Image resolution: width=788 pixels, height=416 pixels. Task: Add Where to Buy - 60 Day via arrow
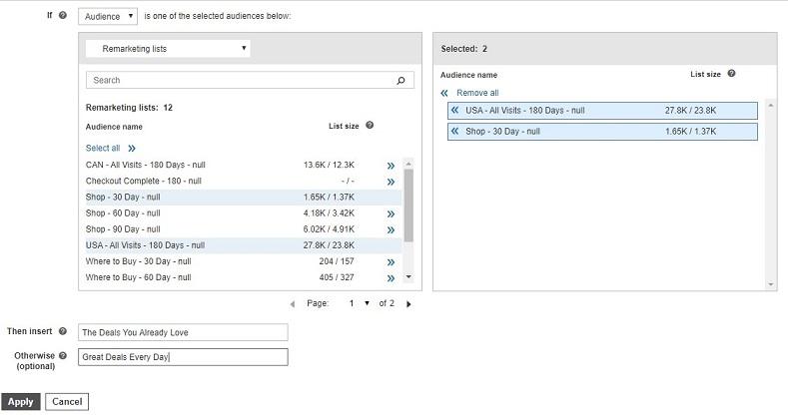(x=391, y=278)
